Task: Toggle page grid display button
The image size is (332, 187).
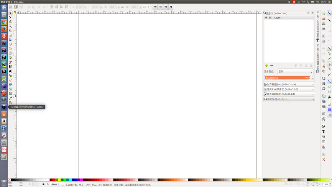Action: click(x=329, y=109)
